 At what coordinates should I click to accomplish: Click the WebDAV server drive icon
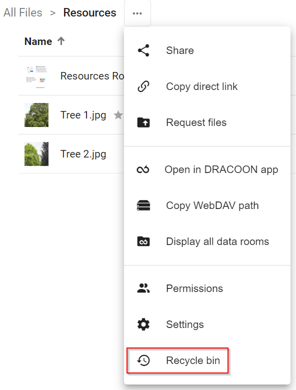143,205
